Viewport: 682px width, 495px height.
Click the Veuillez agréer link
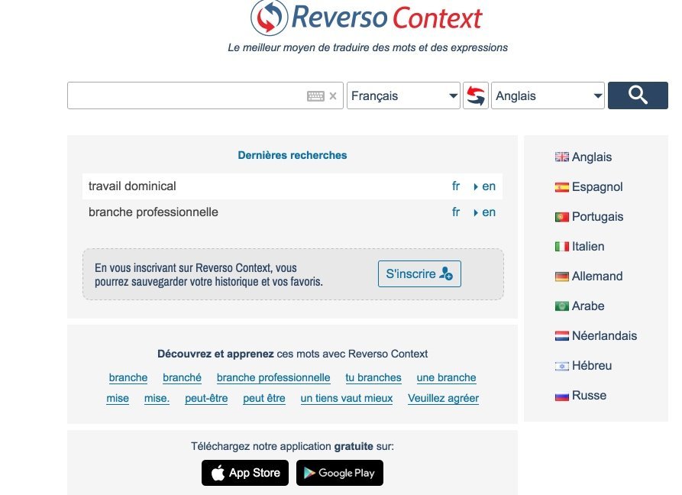[443, 398]
